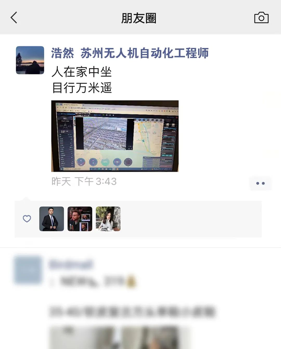Open 浩然's sunset profile avatar
The height and width of the screenshot is (349, 281).
[x=30, y=60]
